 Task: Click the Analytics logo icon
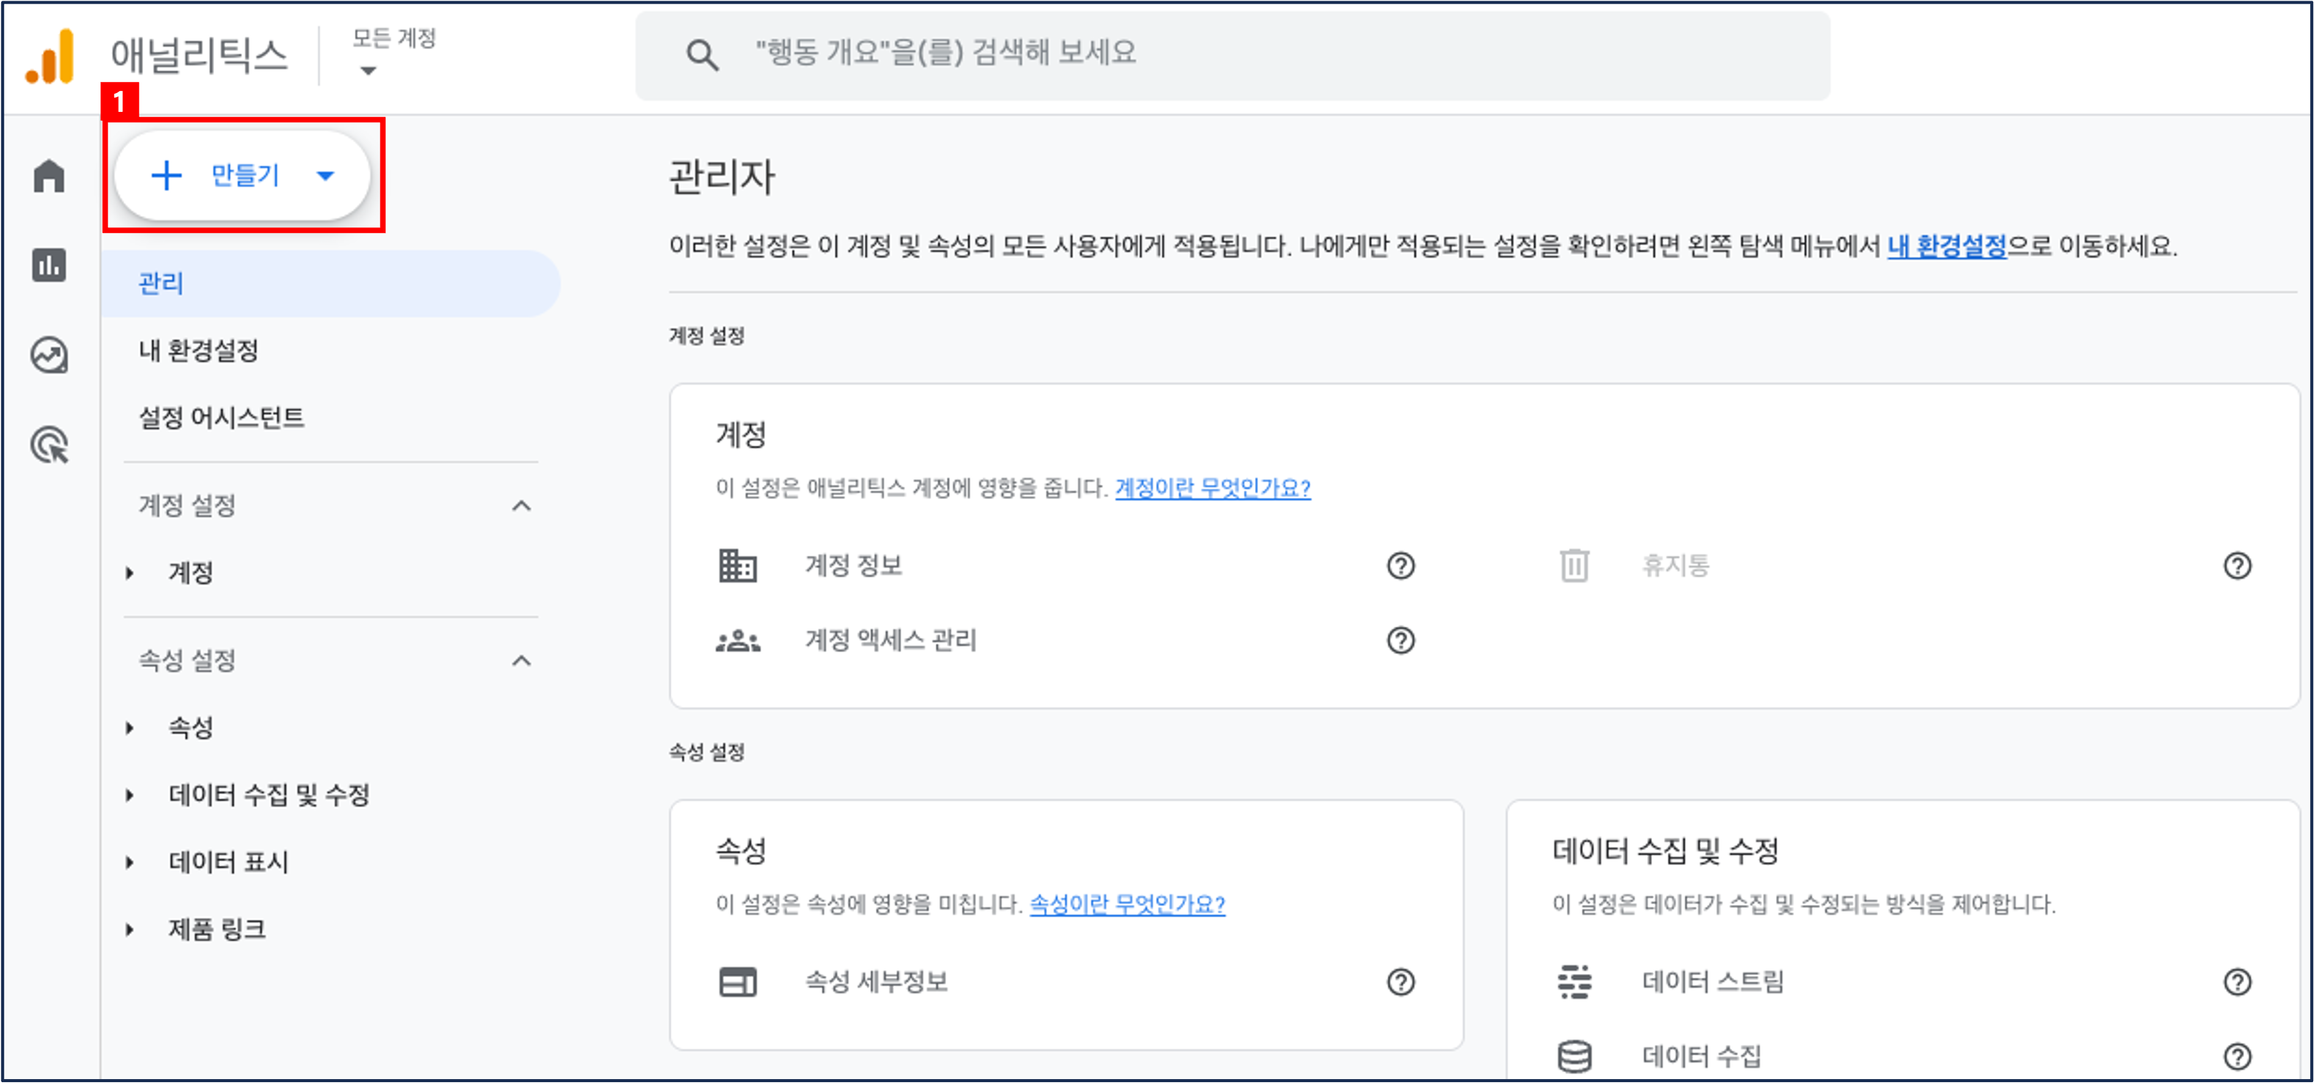pos(50,57)
